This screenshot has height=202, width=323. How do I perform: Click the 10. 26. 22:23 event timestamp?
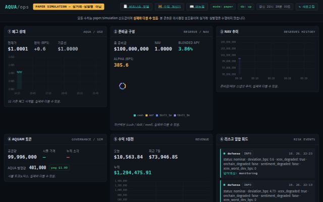[x=301, y=154]
